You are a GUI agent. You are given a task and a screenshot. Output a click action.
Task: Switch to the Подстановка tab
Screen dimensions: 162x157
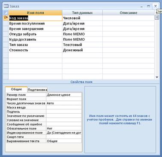pyautogui.click(x=37, y=90)
